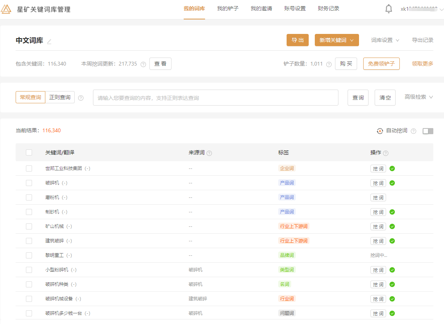Click the 免费领铲子 button

381,64
